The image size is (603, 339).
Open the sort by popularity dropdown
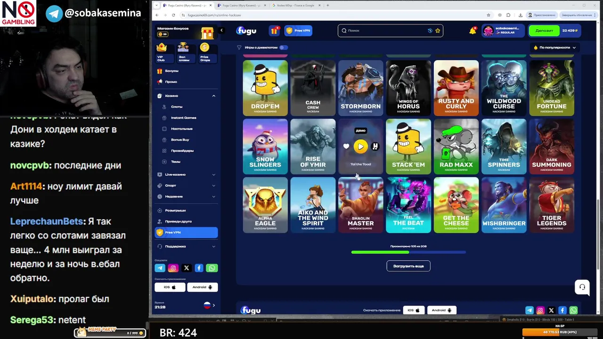555,48
